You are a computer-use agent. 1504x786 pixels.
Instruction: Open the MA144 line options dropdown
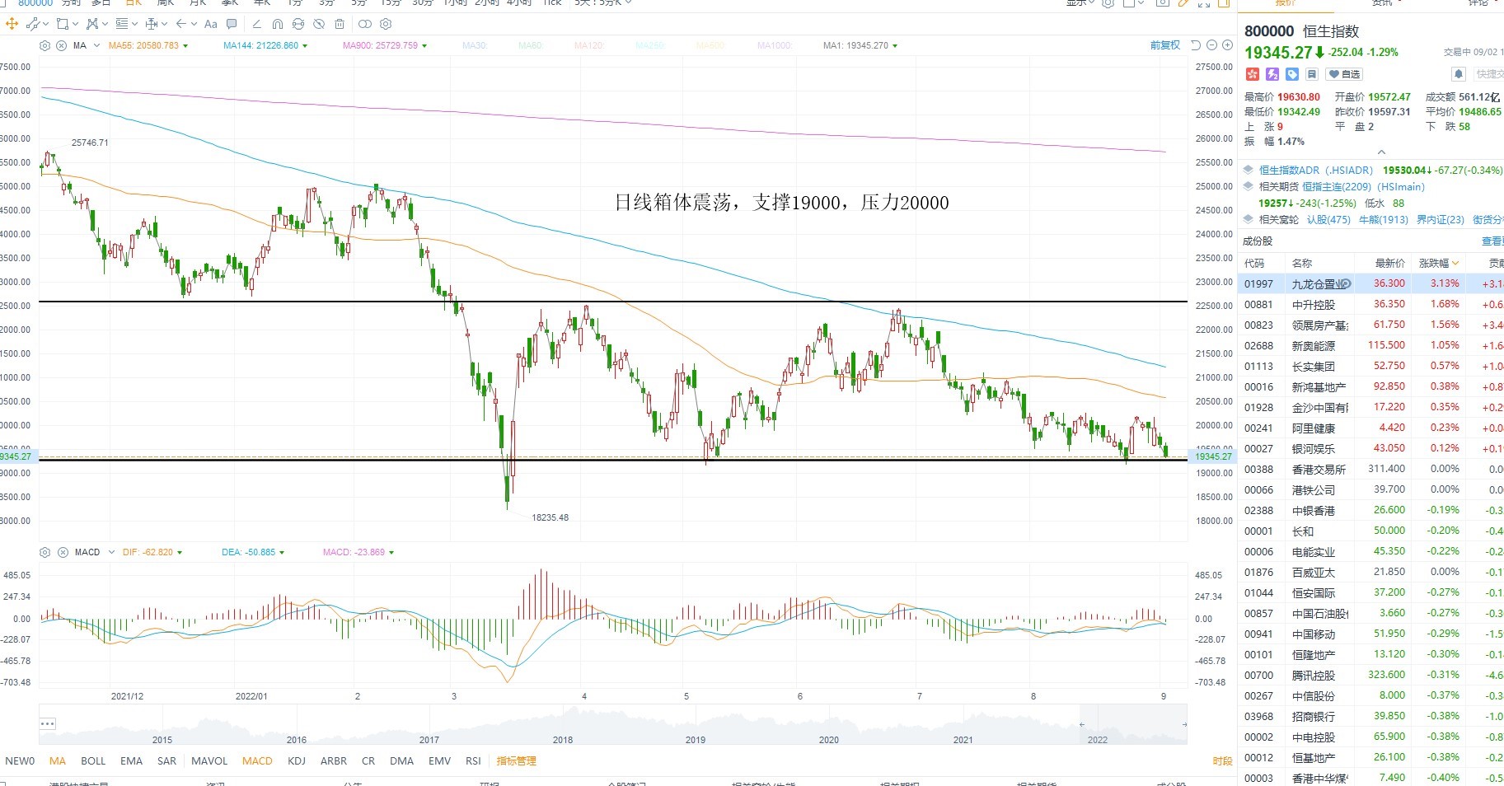click(x=305, y=46)
